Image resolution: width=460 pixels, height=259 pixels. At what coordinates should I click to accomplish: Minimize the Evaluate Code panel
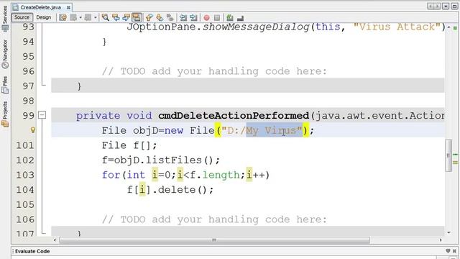click(448, 251)
